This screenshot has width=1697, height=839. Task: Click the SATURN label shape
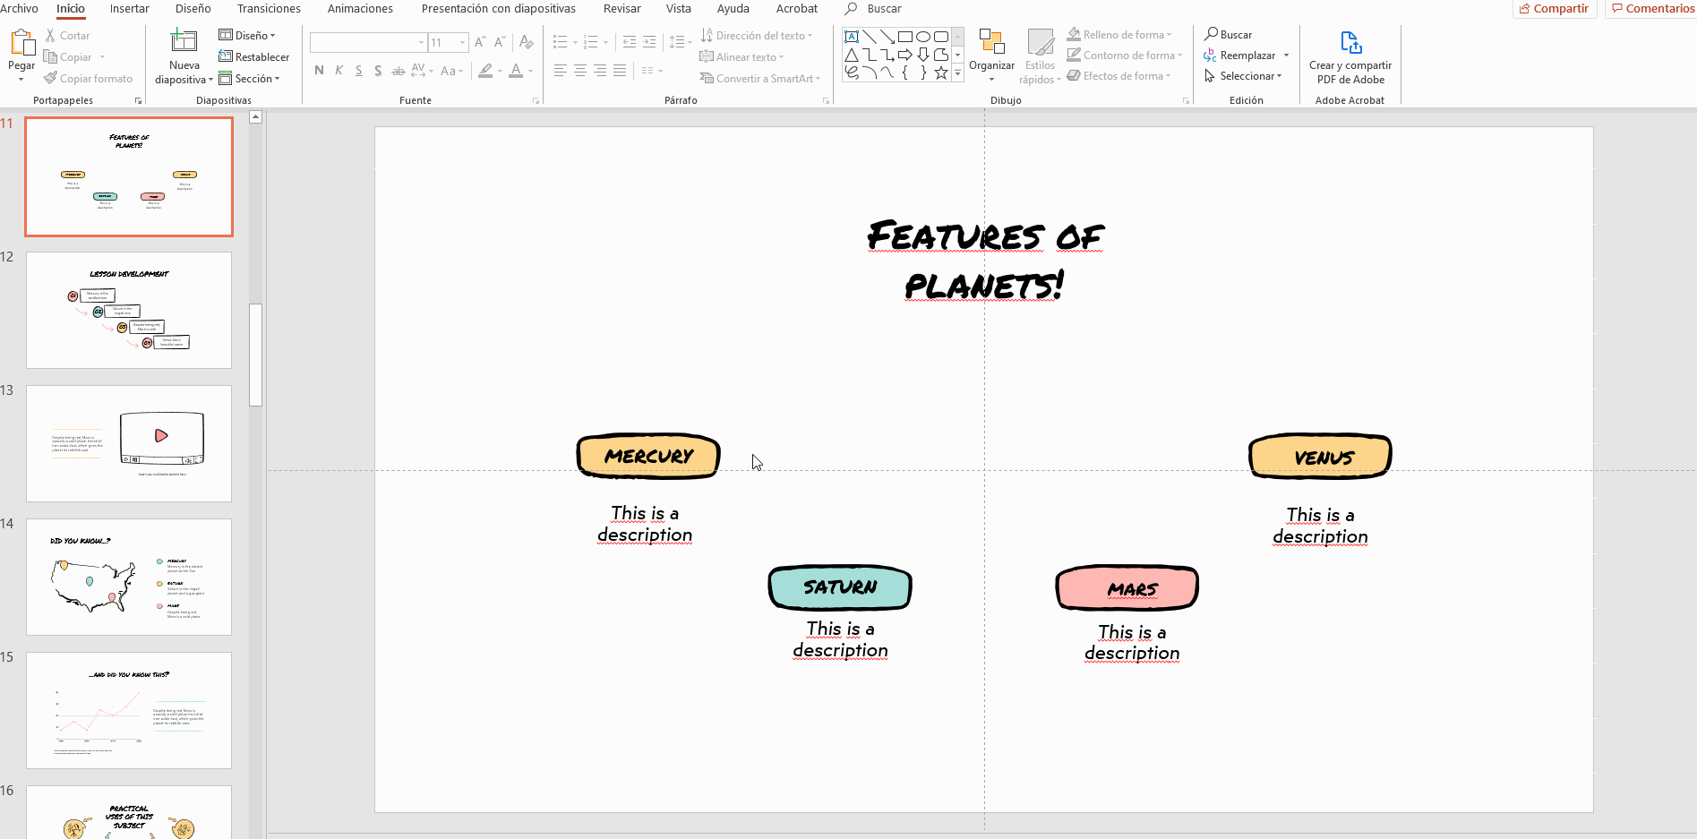pos(840,587)
